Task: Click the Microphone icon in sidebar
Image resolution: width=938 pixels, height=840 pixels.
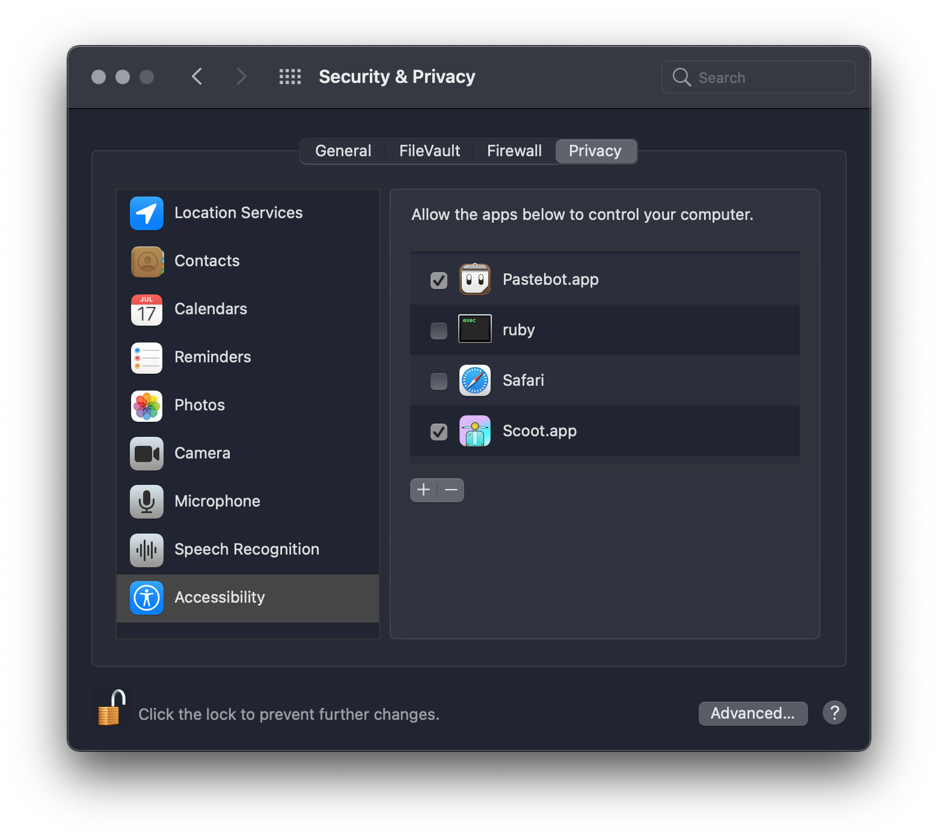Action: click(147, 502)
